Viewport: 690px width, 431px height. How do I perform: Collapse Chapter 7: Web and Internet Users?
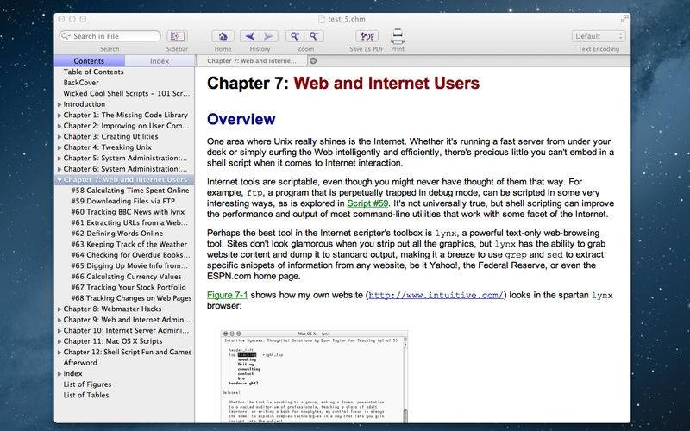tap(60, 180)
